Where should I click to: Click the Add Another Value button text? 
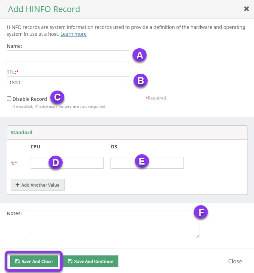40,185
